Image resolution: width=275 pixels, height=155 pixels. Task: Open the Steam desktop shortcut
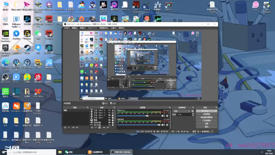27,49
